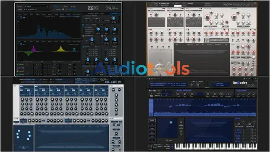Toggle OSC 1 on button in Predator

point(164,9)
